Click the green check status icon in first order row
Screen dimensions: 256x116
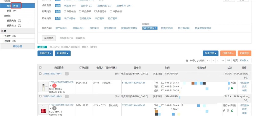tap(232, 88)
